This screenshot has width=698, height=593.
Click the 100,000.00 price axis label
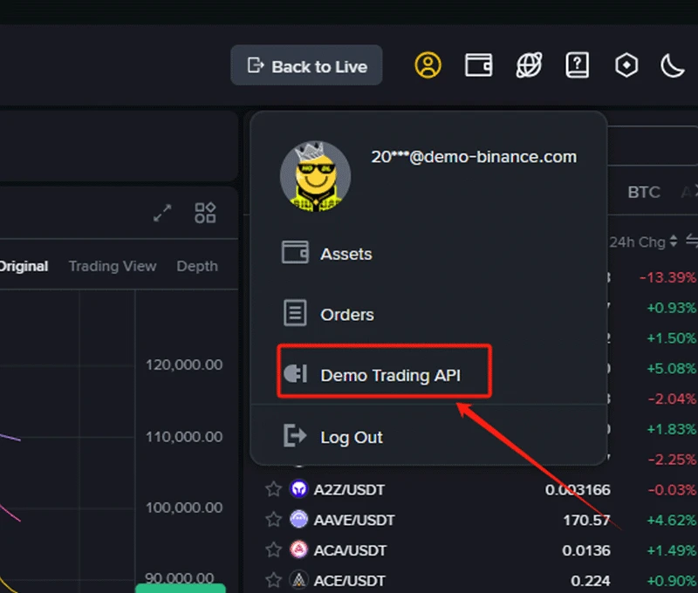(184, 508)
